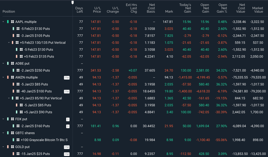The width and height of the screenshot is (268, 157).
Task: Click the D badge on FDX put row
Action: click(x=68, y=119)
